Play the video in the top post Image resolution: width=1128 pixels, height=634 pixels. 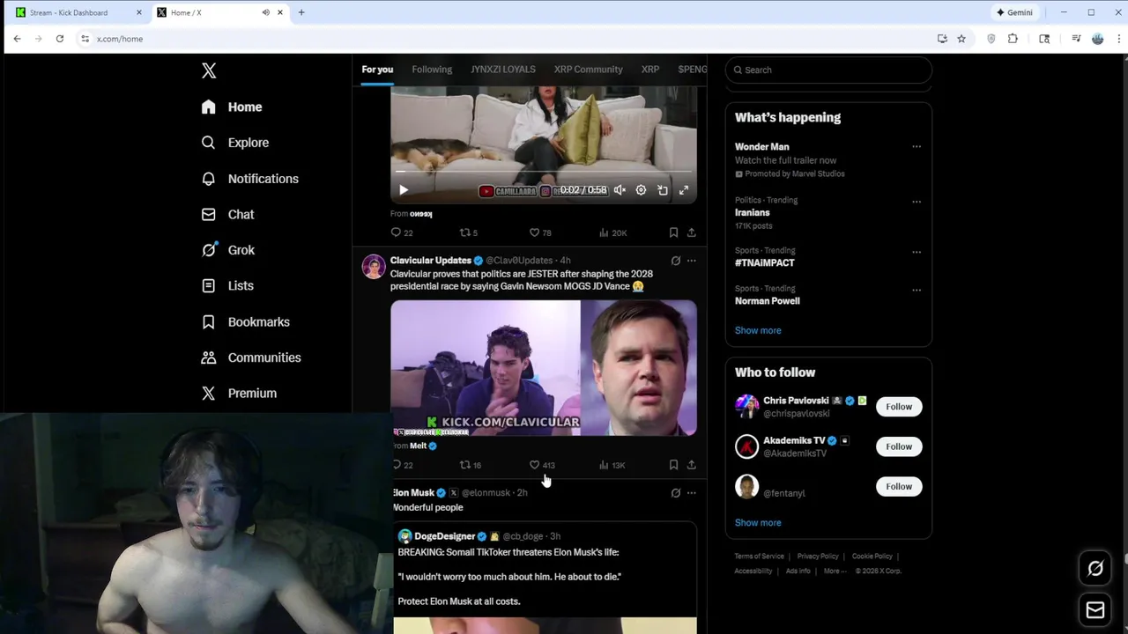404,190
